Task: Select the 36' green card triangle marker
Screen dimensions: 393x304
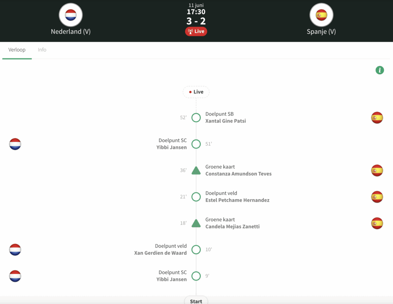Action: (x=196, y=170)
